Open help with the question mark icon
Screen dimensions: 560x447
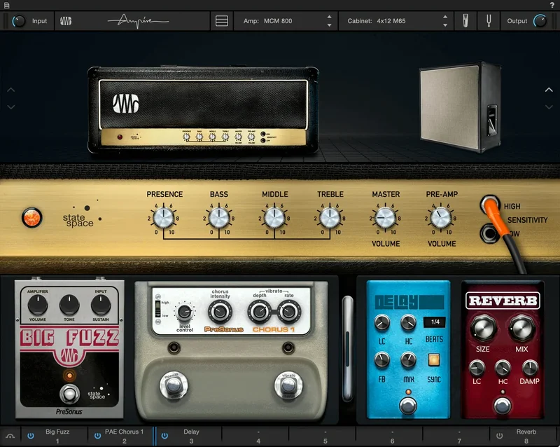point(552,5)
